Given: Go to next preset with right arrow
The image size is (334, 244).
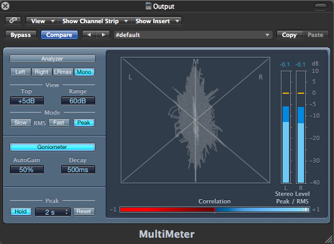Looking at the screenshot, I should tap(103, 35).
